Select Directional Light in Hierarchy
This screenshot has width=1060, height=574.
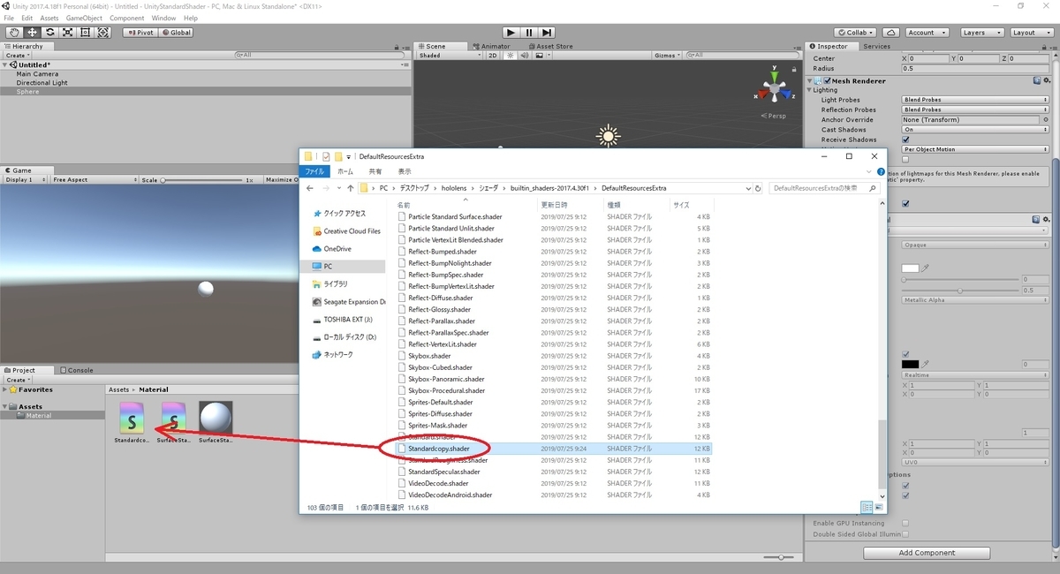pyautogui.click(x=42, y=83)
